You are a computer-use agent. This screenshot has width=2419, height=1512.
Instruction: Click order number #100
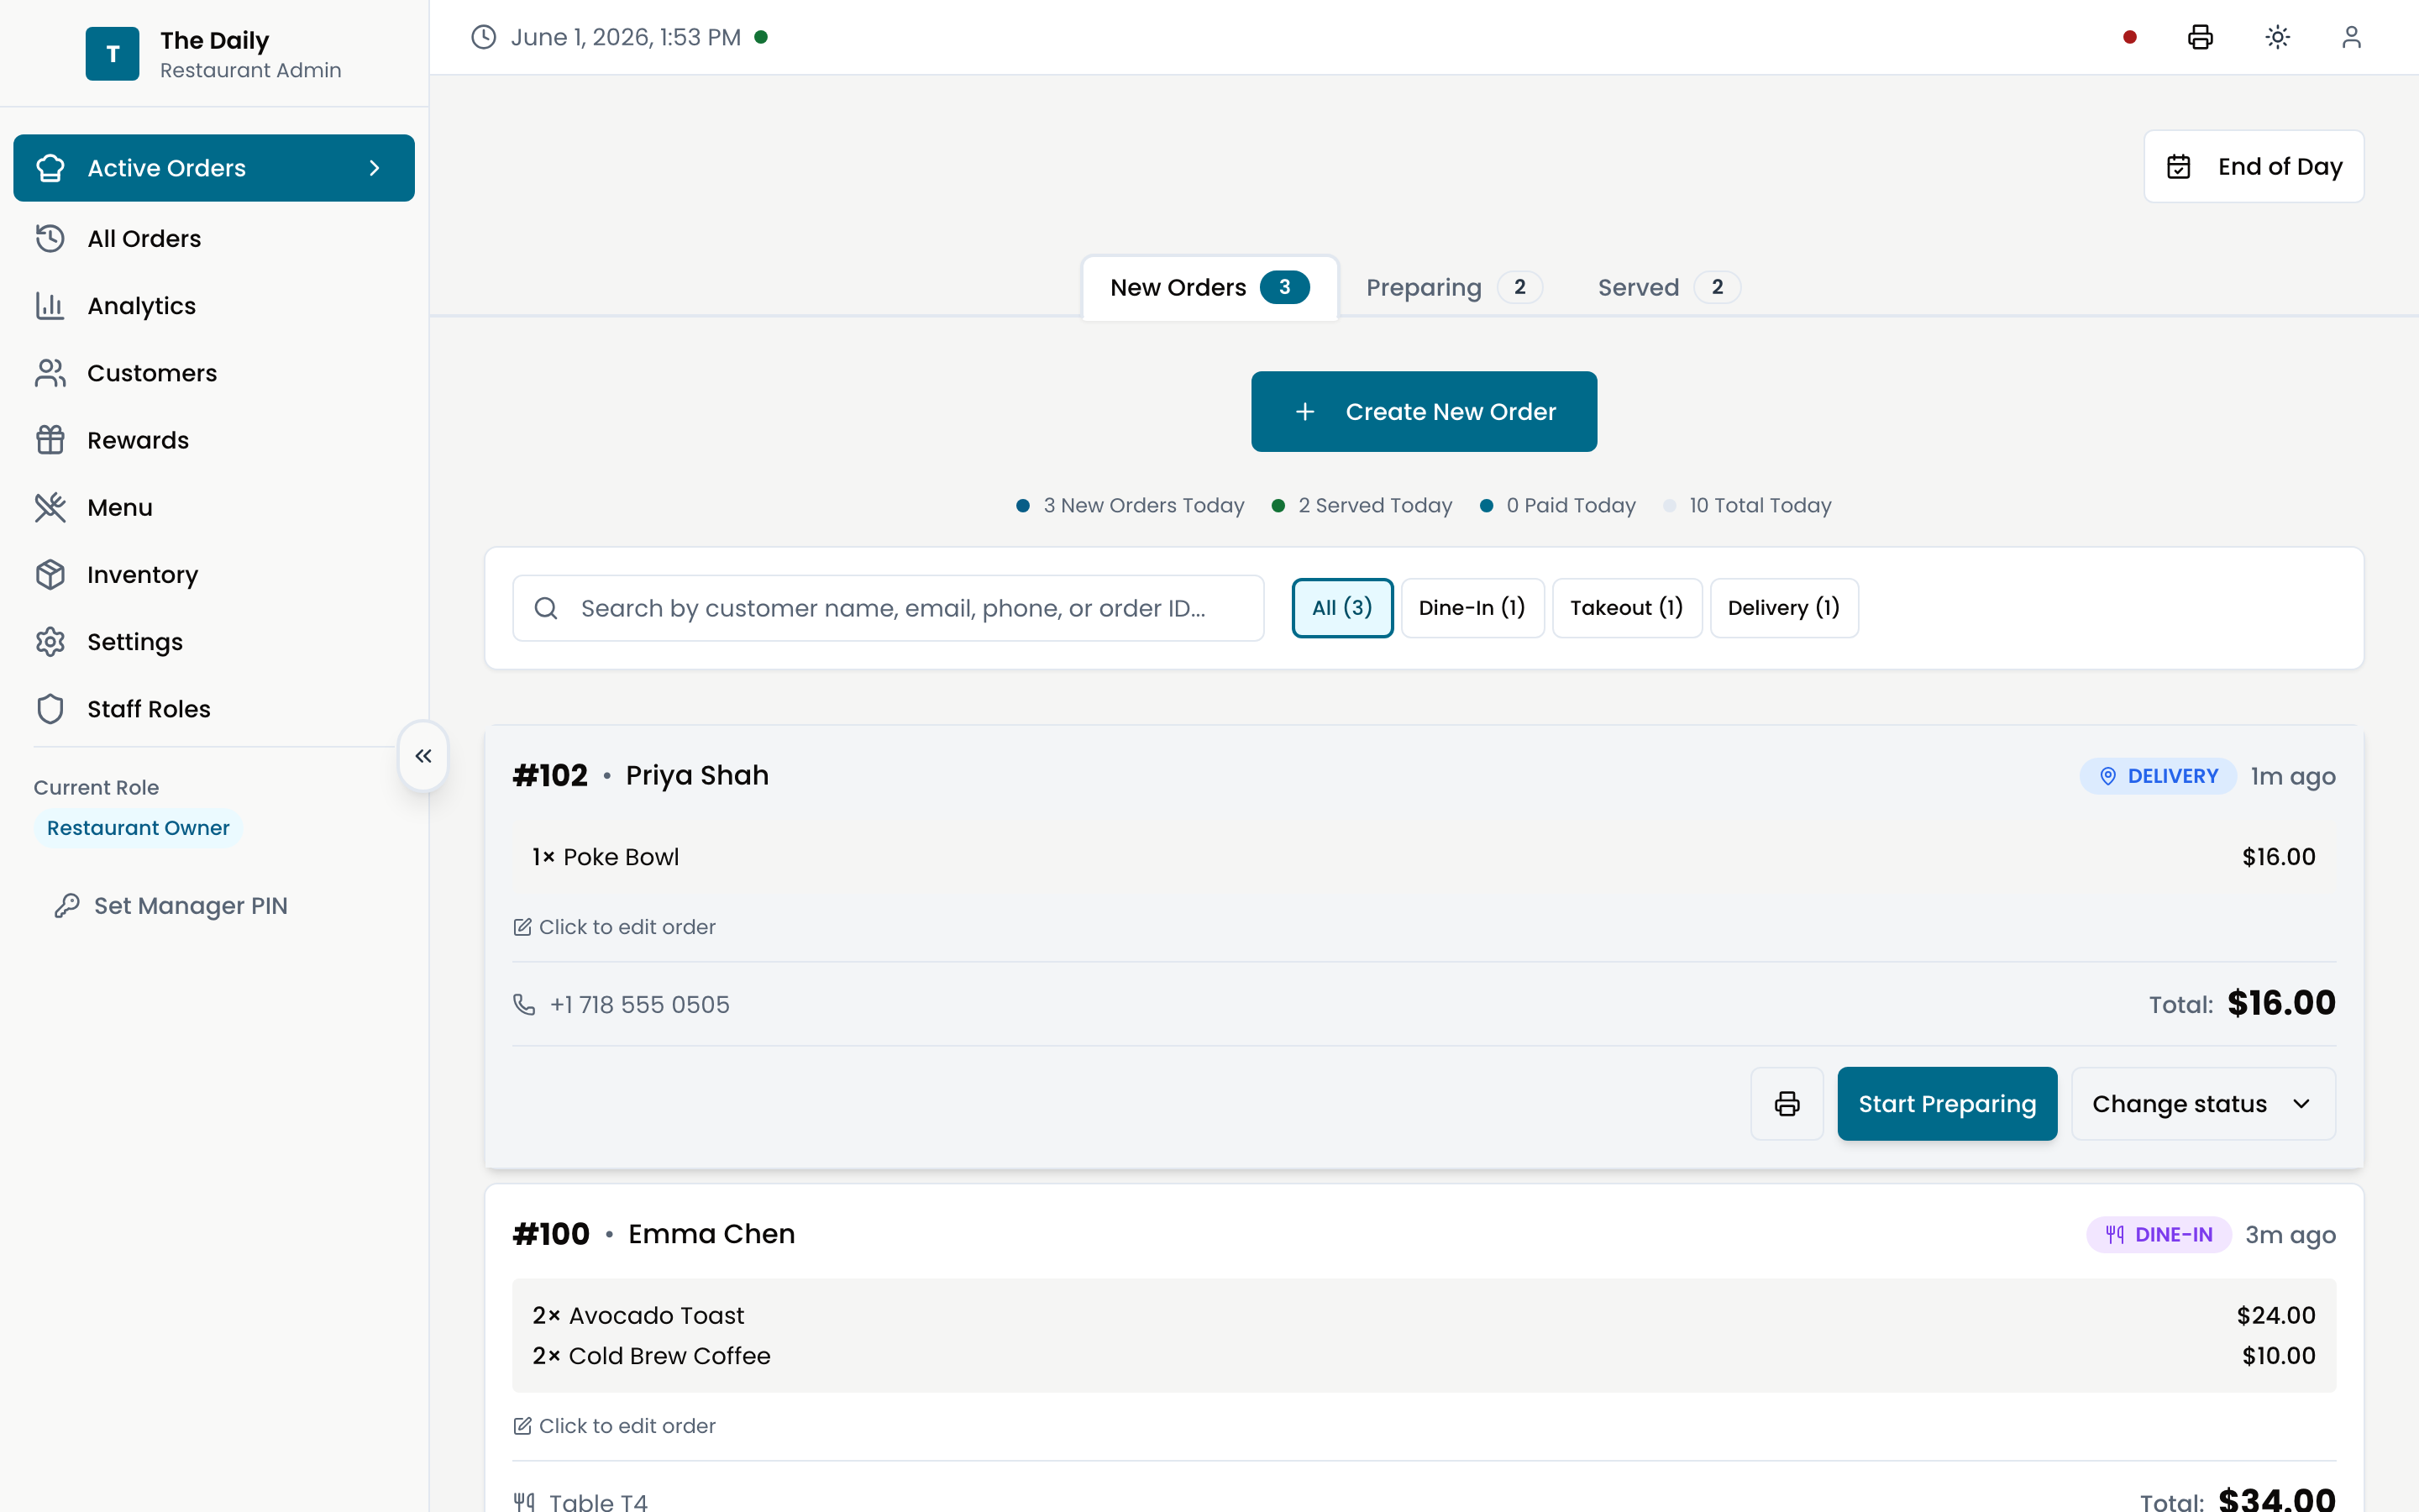551,1233
